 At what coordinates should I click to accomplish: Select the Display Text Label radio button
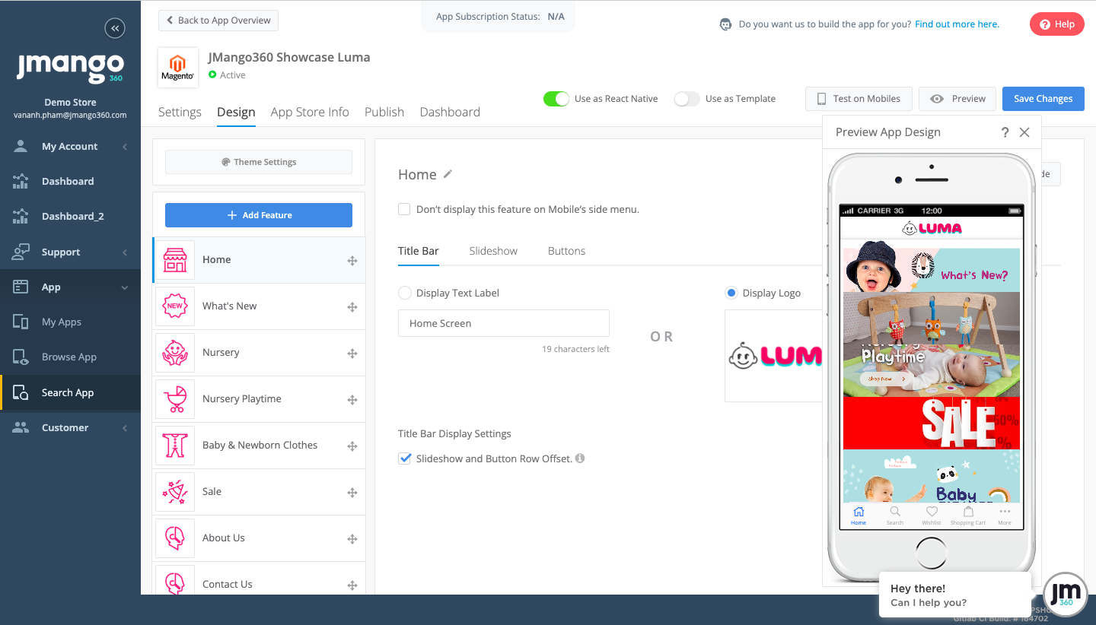point(405,293)
